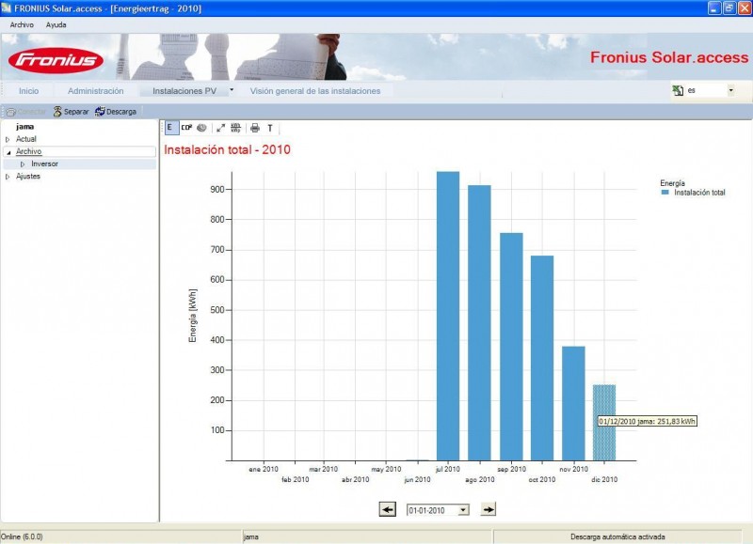Toggle the kWh/kWp normalization icon
The height and width of the screenshot is (544, 753).
coord(236,128)
